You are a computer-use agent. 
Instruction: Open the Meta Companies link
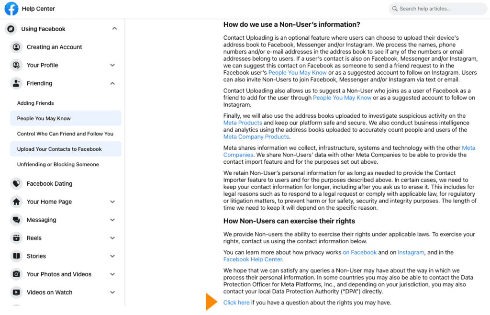click(349, 151)
